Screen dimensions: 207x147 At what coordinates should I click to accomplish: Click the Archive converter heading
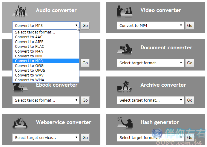163,85
